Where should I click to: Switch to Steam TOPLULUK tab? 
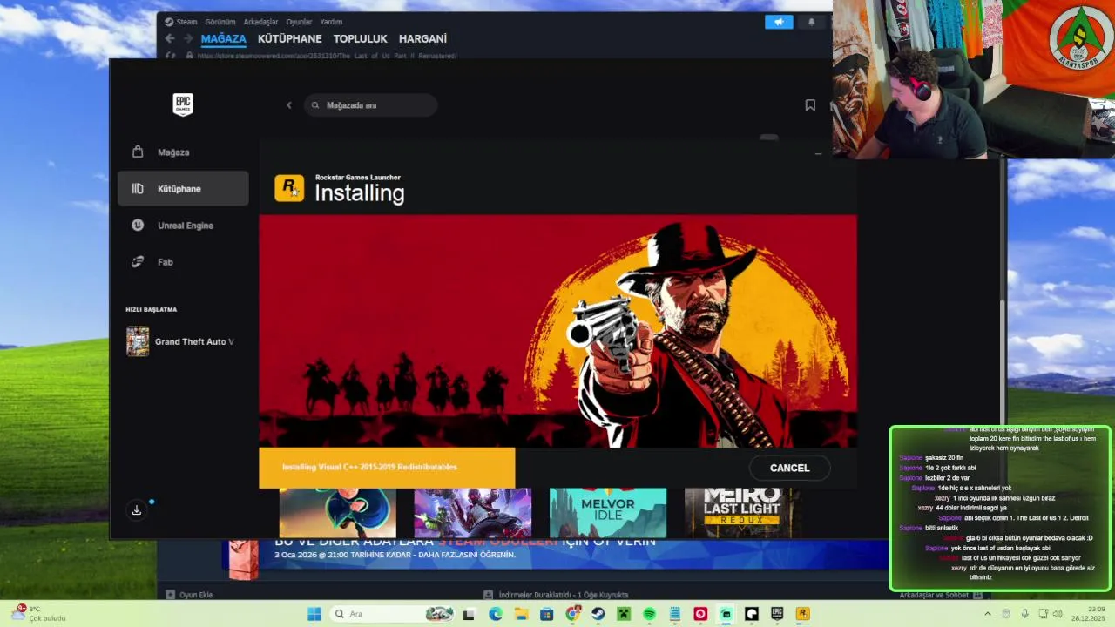click(x=361, y=38)
